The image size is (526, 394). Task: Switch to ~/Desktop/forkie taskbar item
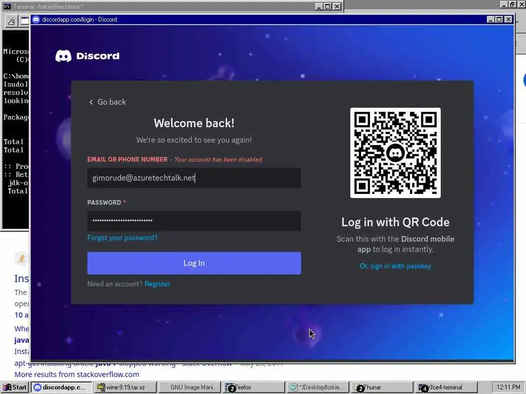(x=318, y=387)
